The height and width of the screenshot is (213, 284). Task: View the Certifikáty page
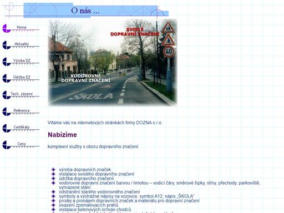tap(22, 127)
